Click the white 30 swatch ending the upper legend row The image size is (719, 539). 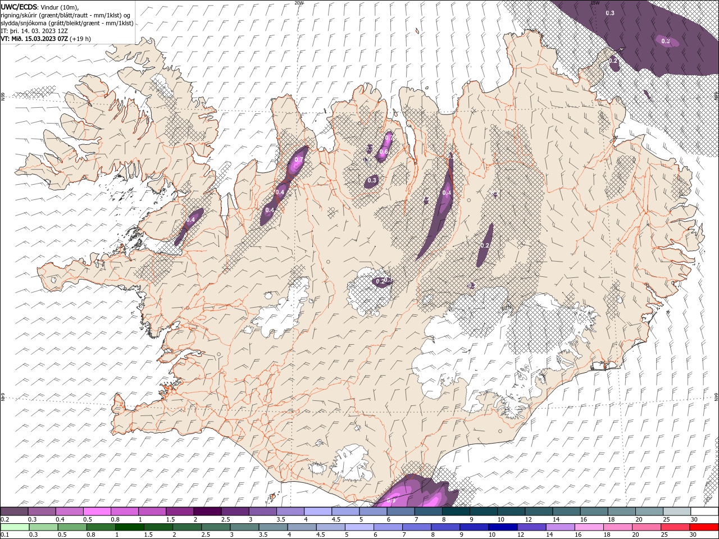[704, 511]
